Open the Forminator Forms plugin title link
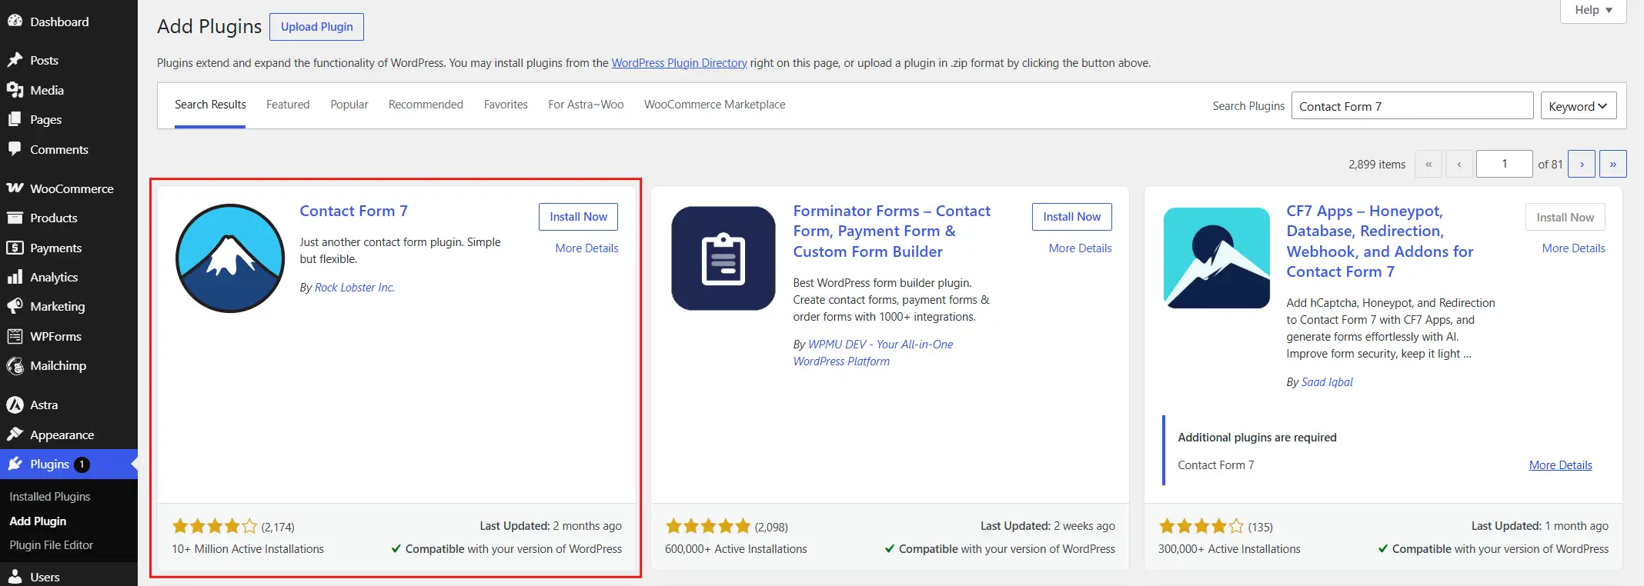This screenshot has width=1644, height=586. click(x=891, y=231)
